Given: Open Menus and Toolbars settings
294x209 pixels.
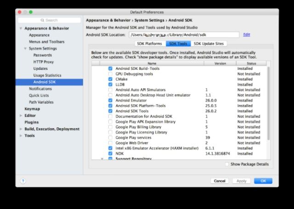Looking at the screenshot, I should coord(47,42).
